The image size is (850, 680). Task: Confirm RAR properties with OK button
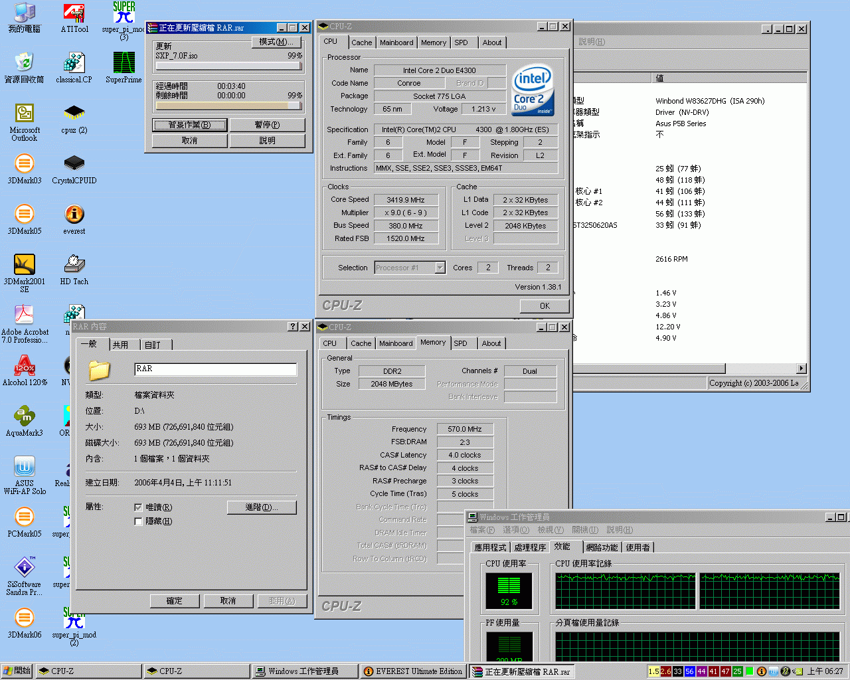click(x=174, y=601)
